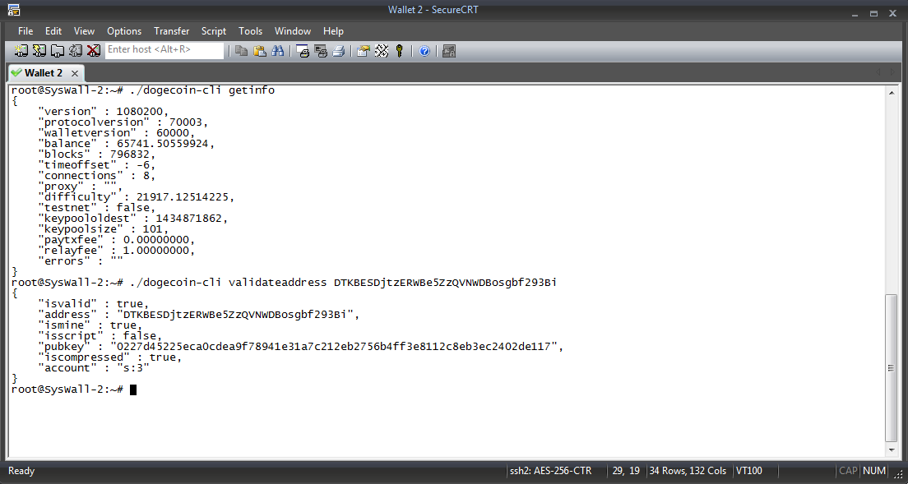The width and height of the screenshot is (908, 484).
Task: Click the VT100 emulation status
Action: (x=748, y=472)
